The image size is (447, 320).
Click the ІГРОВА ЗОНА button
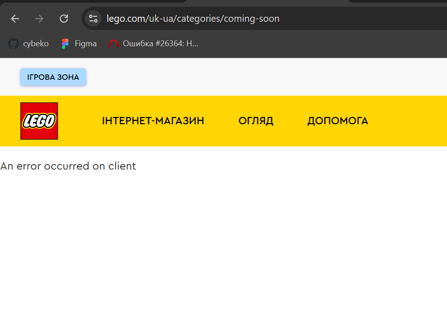(x=53, y=77)
